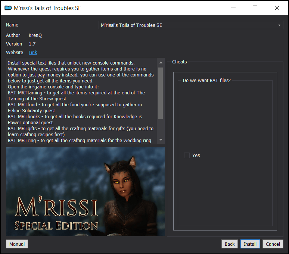Click the M'rissi Special Edition preview image
Screen dimensions: 289x254
pyautogui.click(x=85, y=192)
